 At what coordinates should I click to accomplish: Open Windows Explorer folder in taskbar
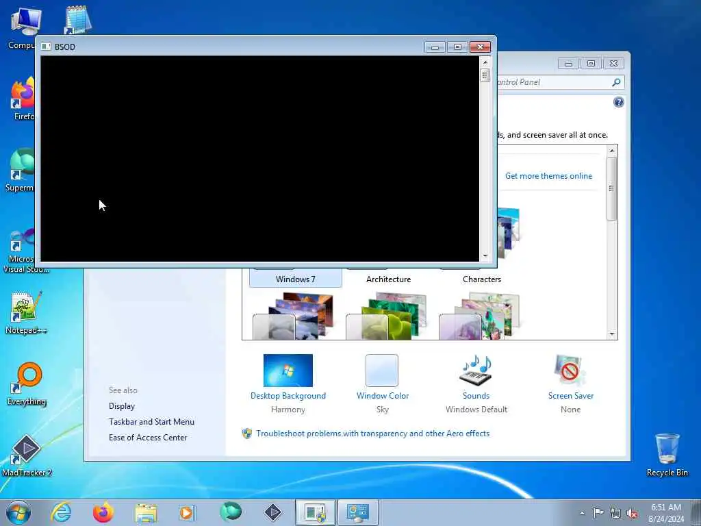tap(146, 512)
